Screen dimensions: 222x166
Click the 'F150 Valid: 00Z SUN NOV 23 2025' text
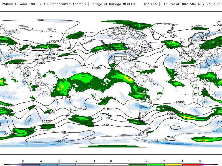pos(191,4)
